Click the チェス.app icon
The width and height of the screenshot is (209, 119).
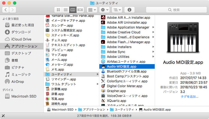47,40
